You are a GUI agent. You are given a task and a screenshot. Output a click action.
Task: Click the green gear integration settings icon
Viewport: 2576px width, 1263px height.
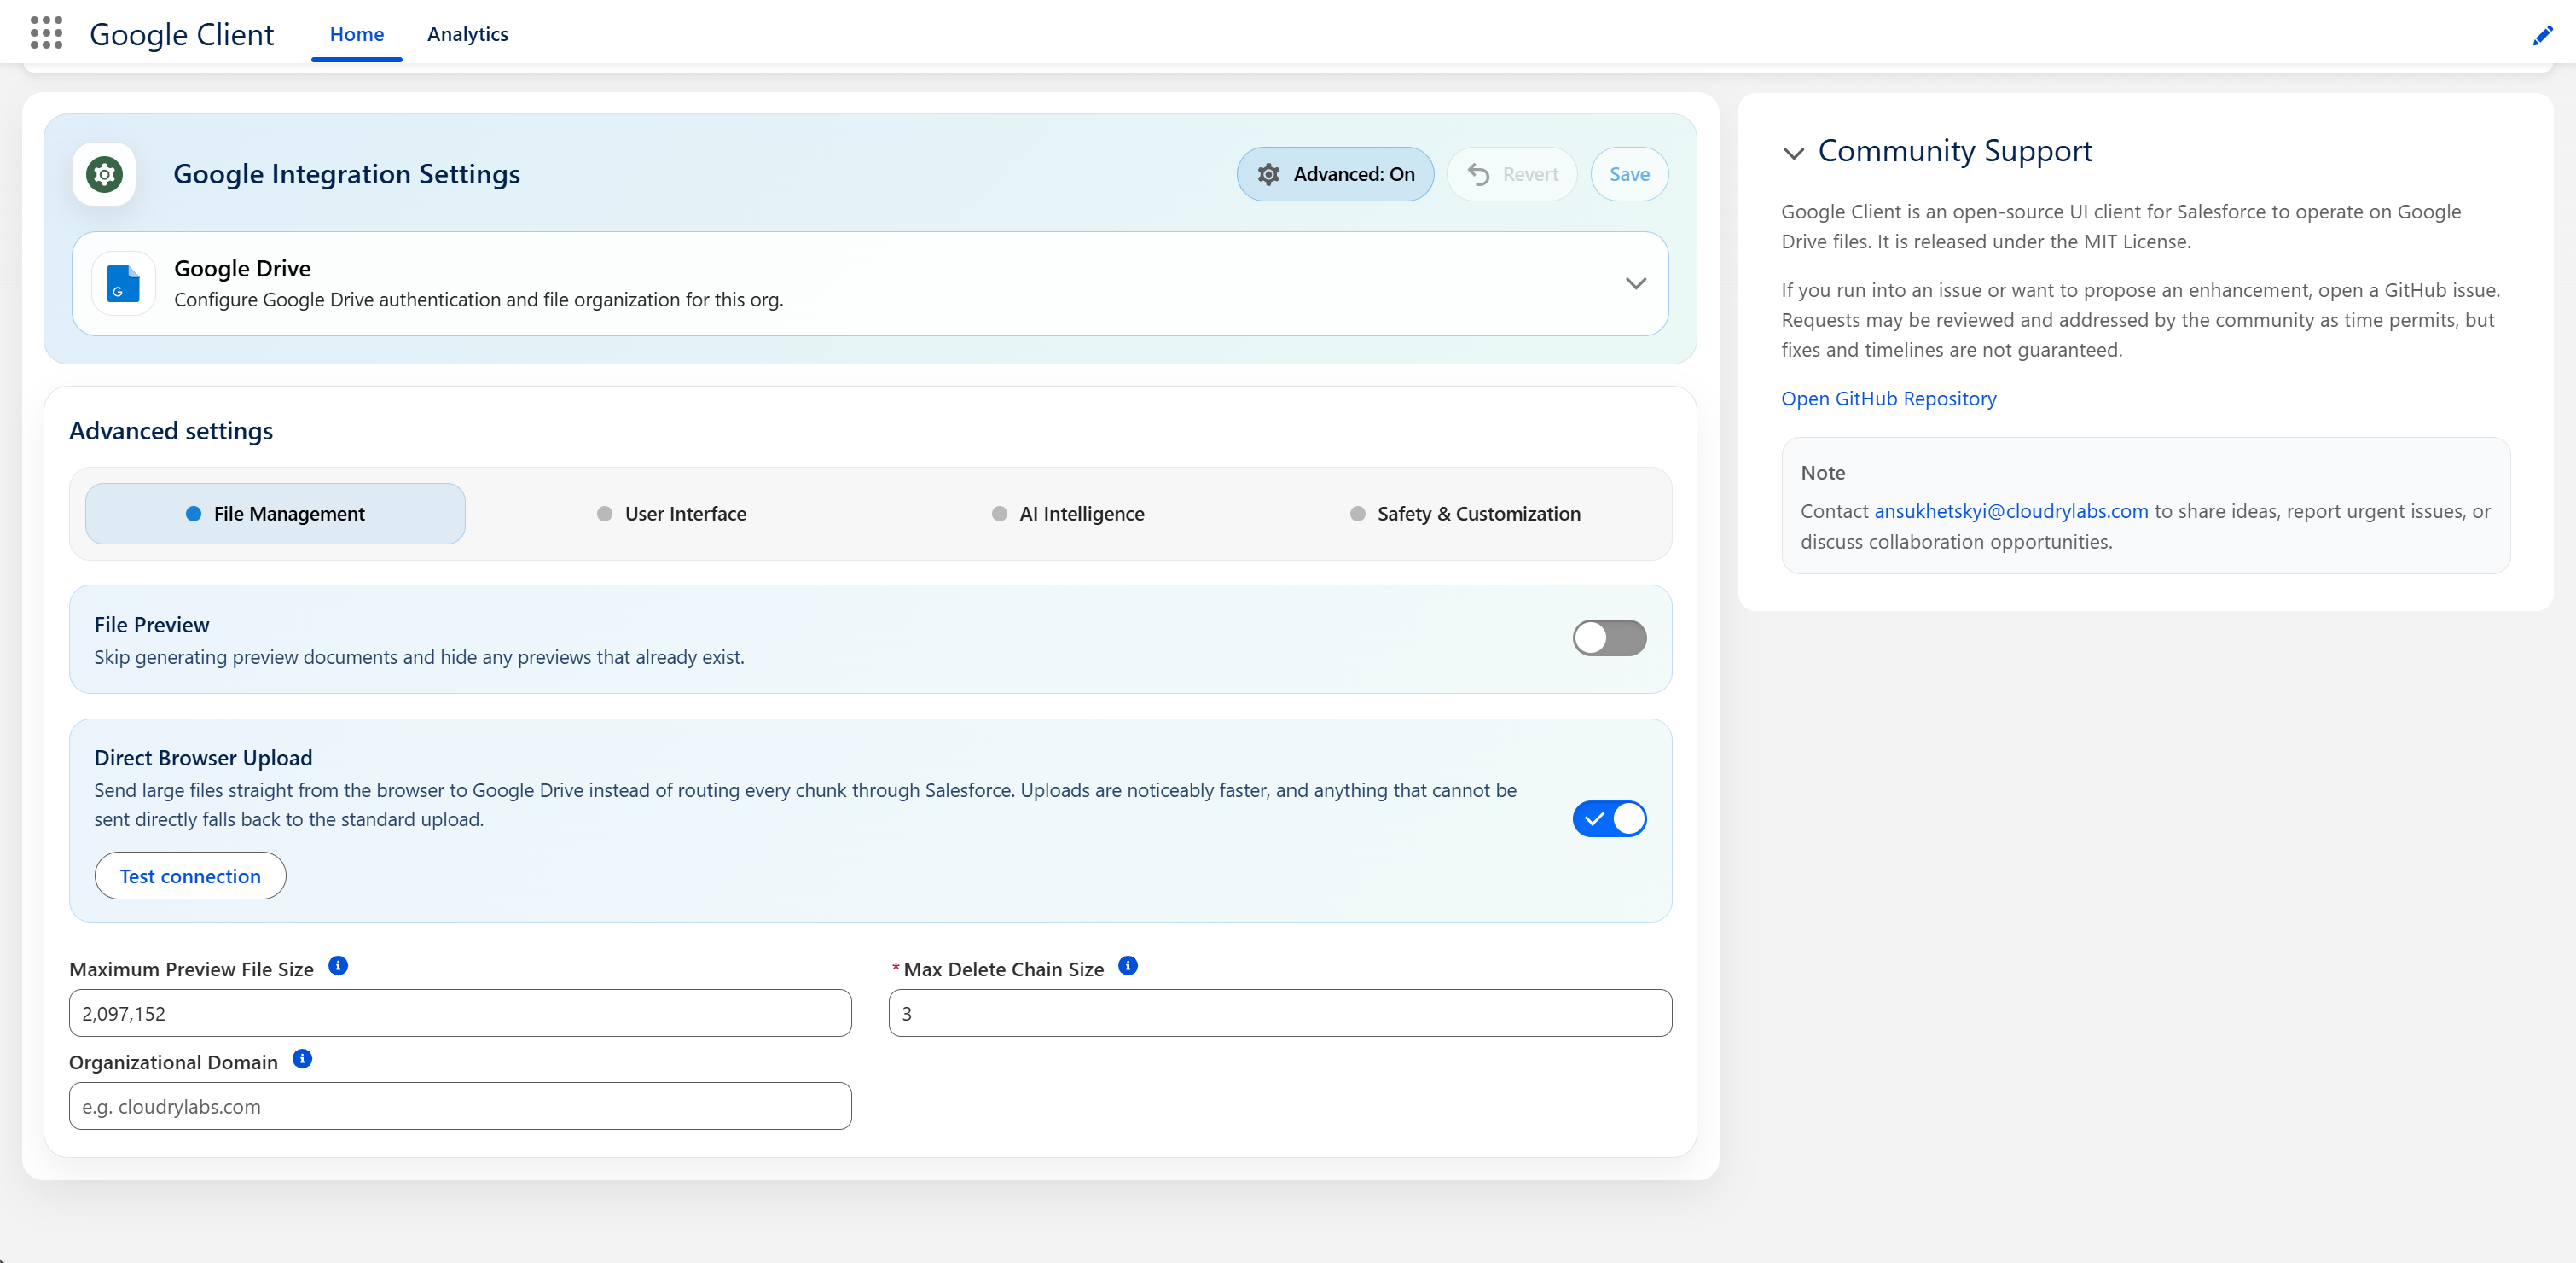104,174
